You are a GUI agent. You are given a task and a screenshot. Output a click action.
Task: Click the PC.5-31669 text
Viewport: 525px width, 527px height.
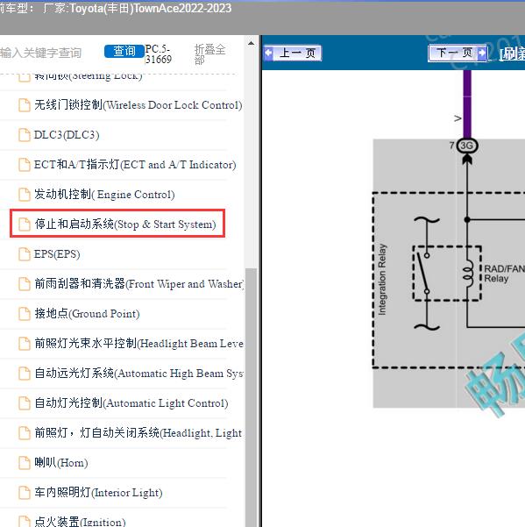159,54
